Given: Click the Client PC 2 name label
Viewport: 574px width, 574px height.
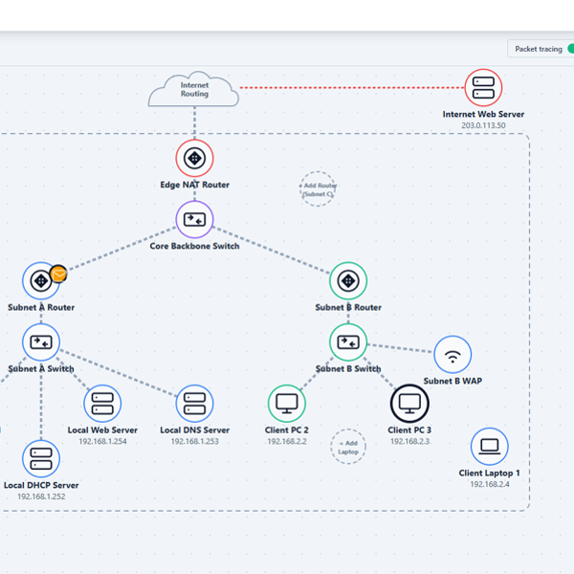Looking at the screenshot, I should tap(287, 430).
